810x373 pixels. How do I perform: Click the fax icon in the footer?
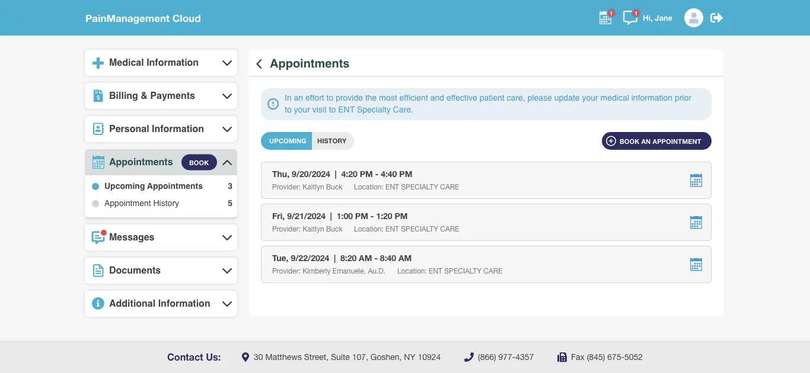point(561,357)
